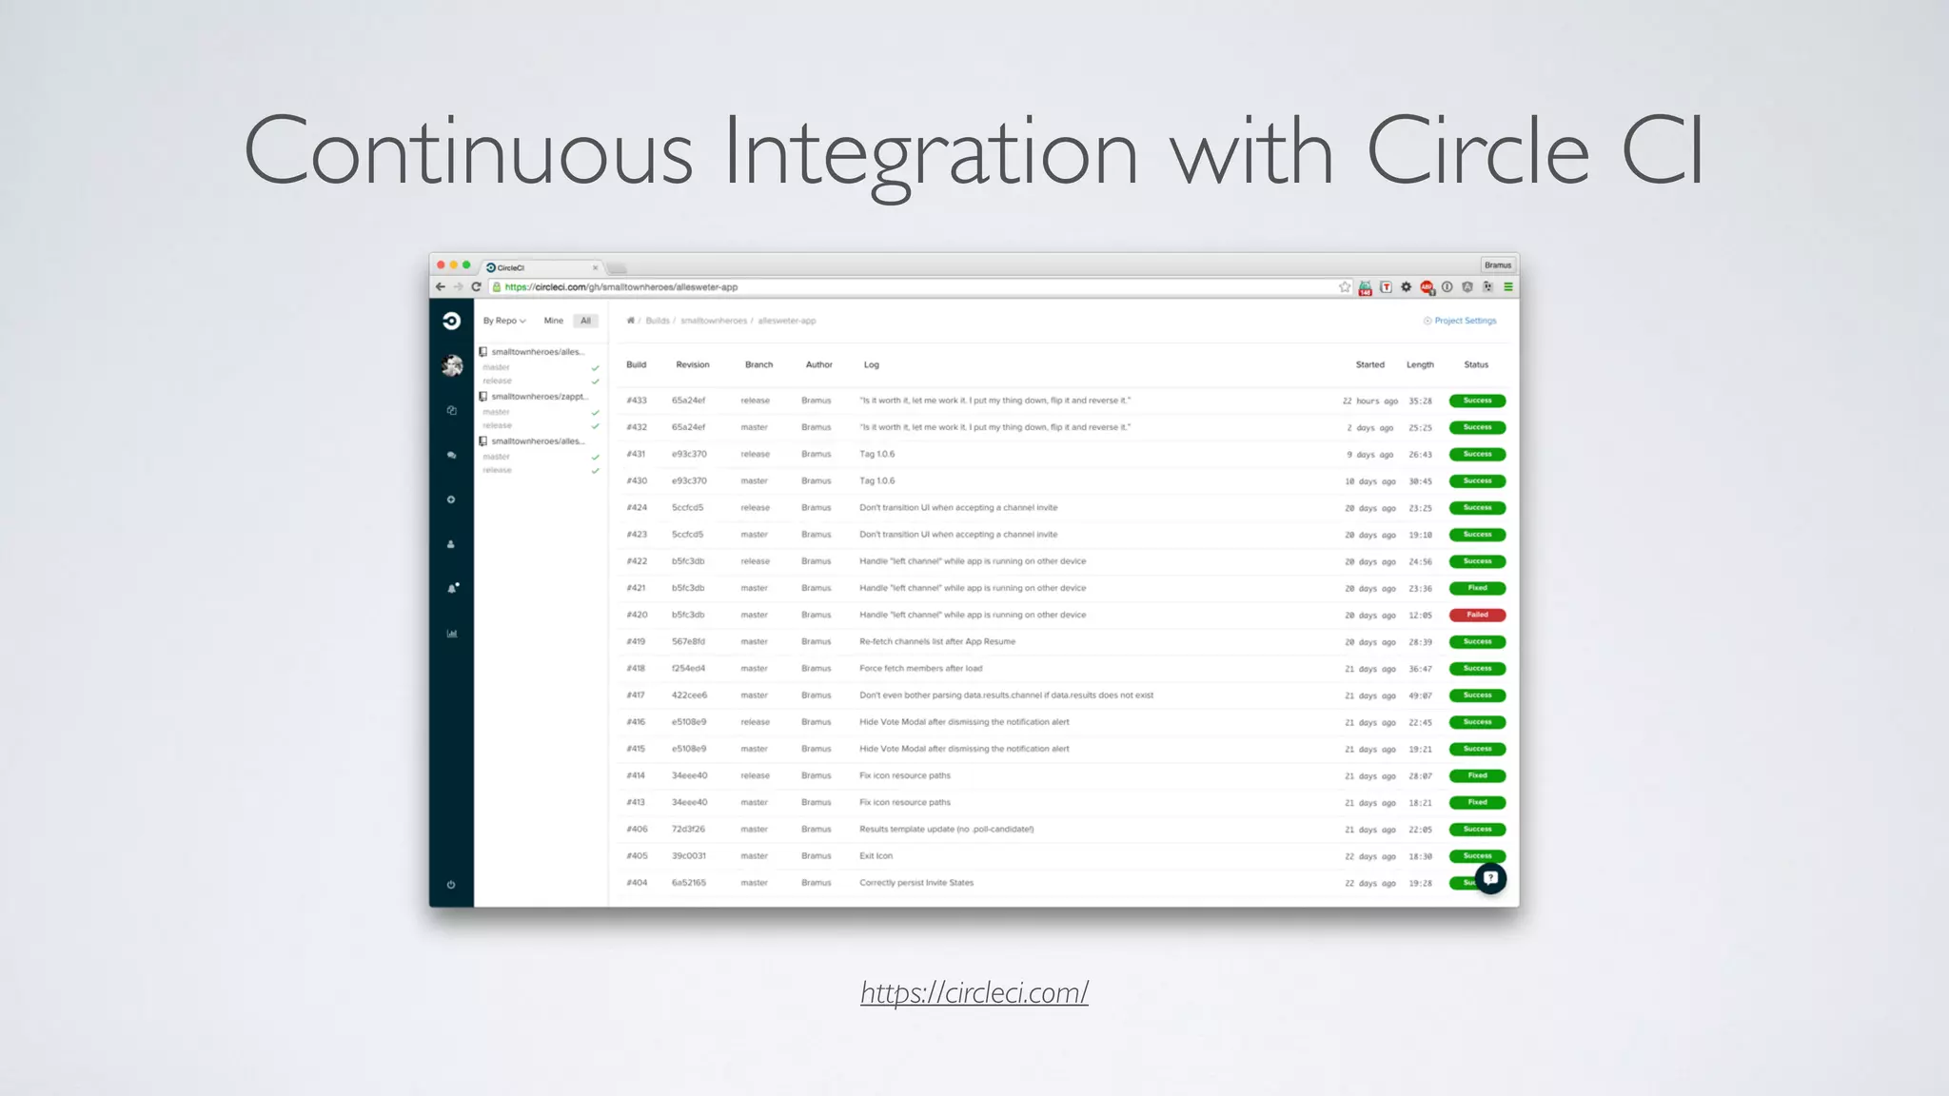Click the Fixed badge on build #421
This screenshot has width=1949, height=1096.
[1477, 588]
